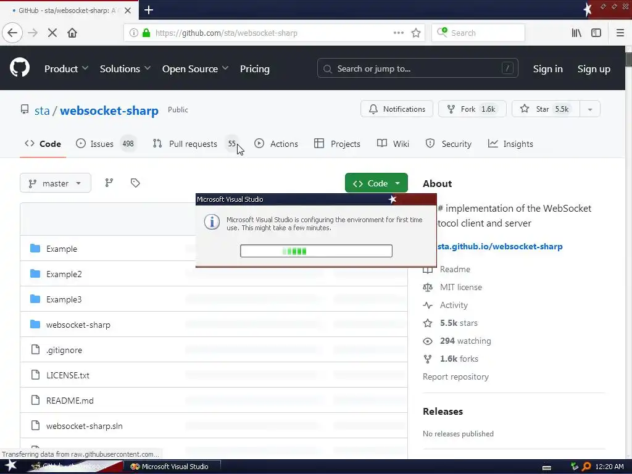The image size is (632, 474).
Task: Switch to the Code tab
Action: coord(43,144)
